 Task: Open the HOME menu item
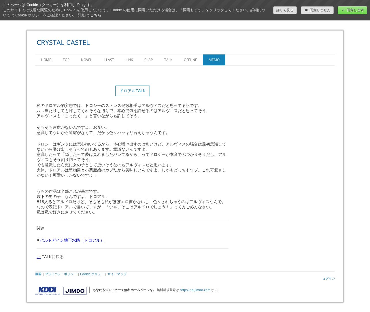(46, 60)
